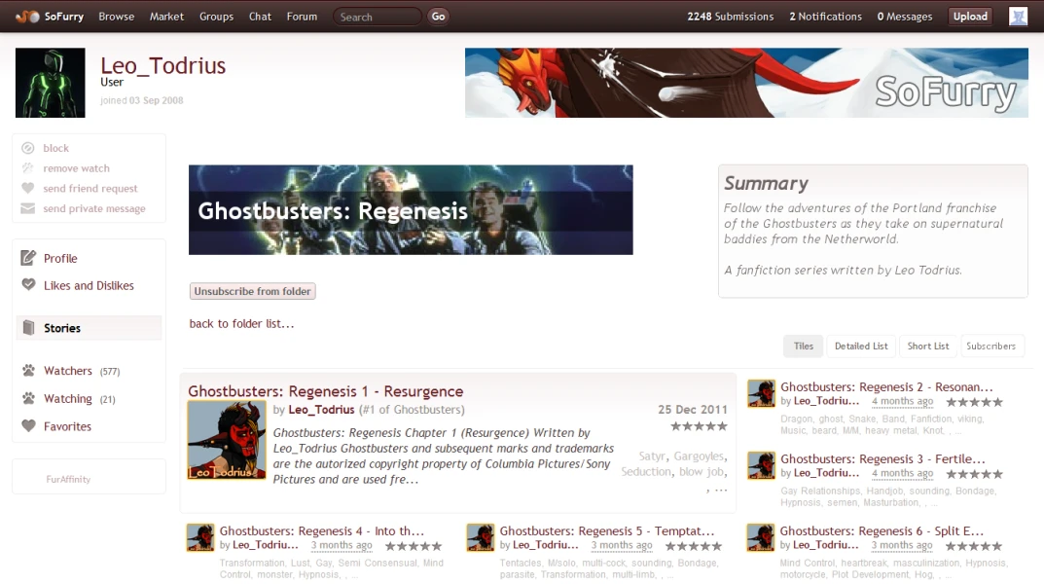Click the remove watch paw icon
The height and width of the screenshot is (584, 1044).
pyautogui.click(x=28, y=167)
